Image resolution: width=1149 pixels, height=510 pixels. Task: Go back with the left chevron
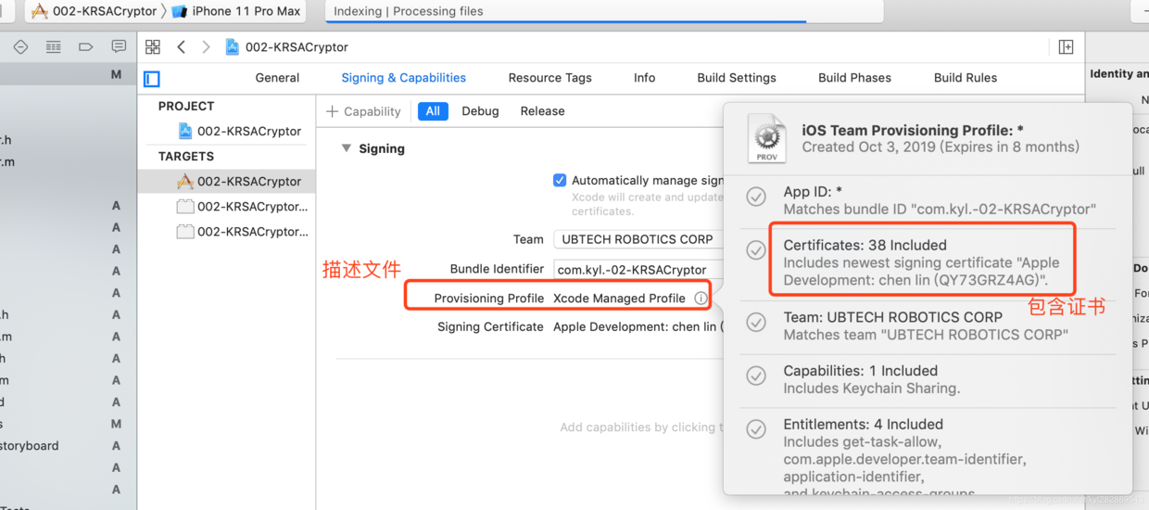(182, 46)
